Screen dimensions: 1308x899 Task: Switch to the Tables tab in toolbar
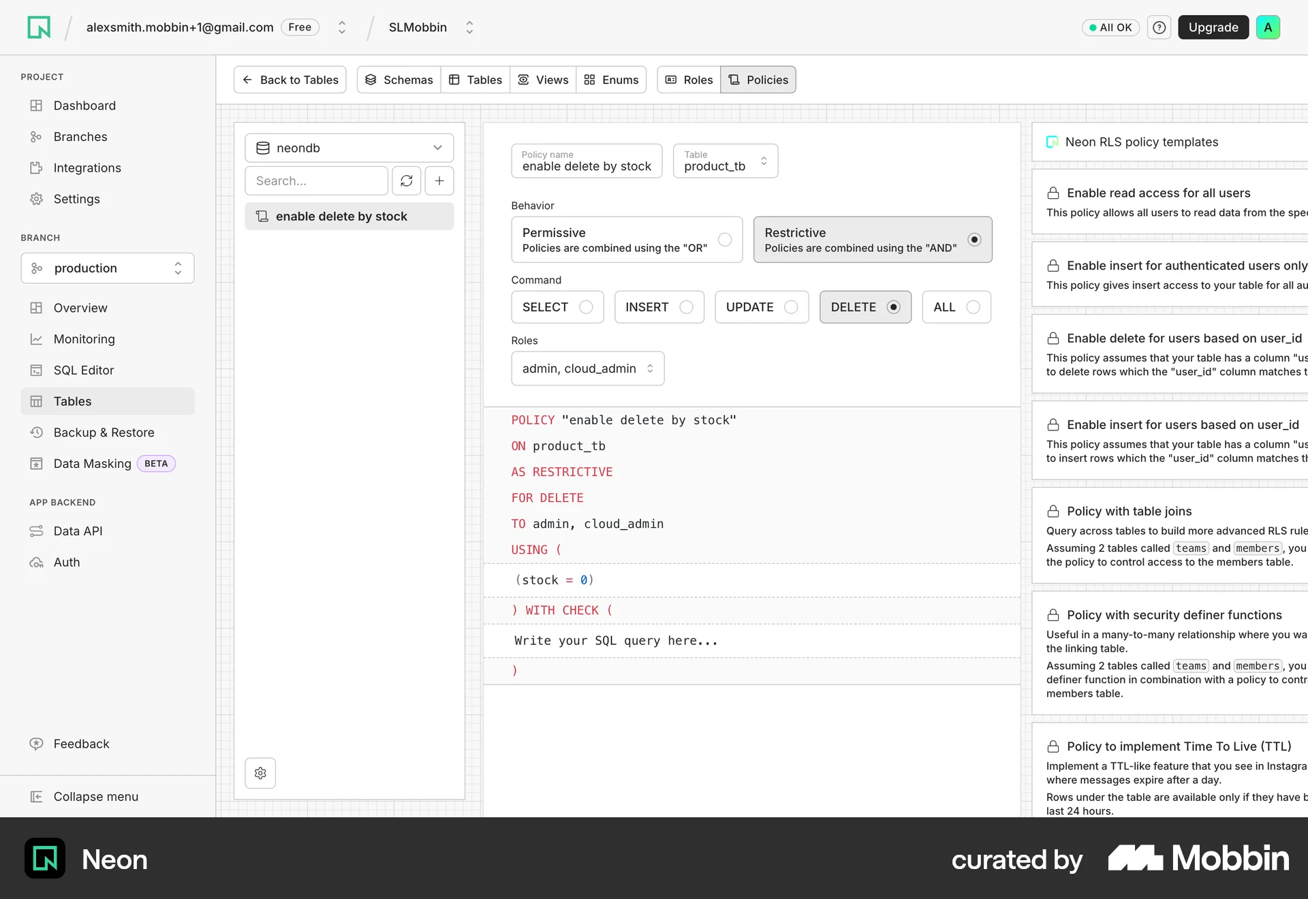(x=476, y=80)
